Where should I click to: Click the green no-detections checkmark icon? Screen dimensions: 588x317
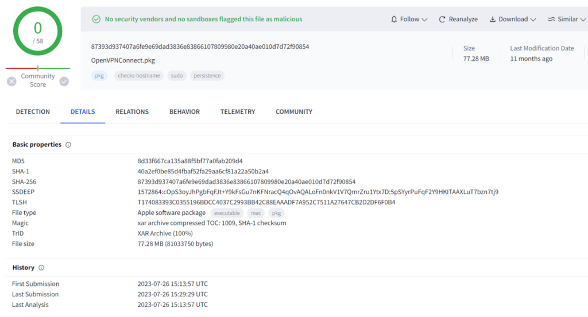click(x=96, y=20)
